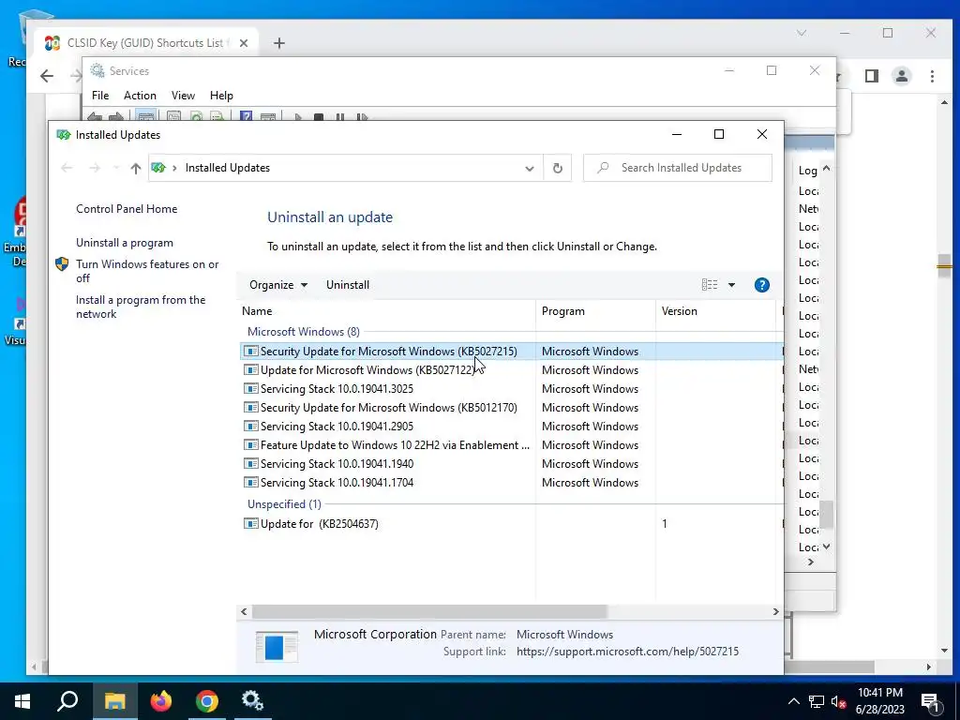Open the view options dropdown arrow

pos(731,285)
